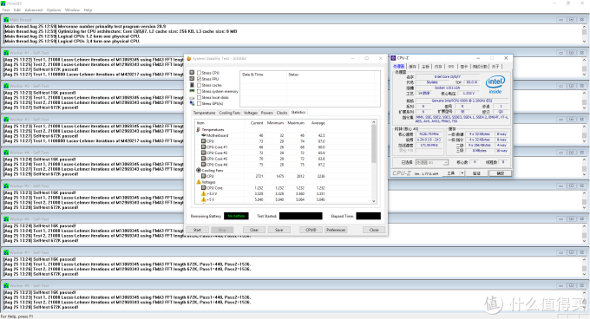
Task: Click the Temperatures thermometer icon in statistics list
Action: point(199,129)
